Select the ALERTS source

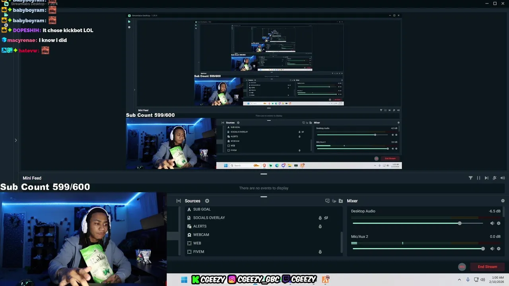pos(200,226)
